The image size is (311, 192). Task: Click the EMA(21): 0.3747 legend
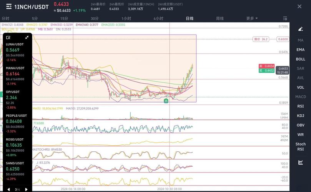[37, 25]
